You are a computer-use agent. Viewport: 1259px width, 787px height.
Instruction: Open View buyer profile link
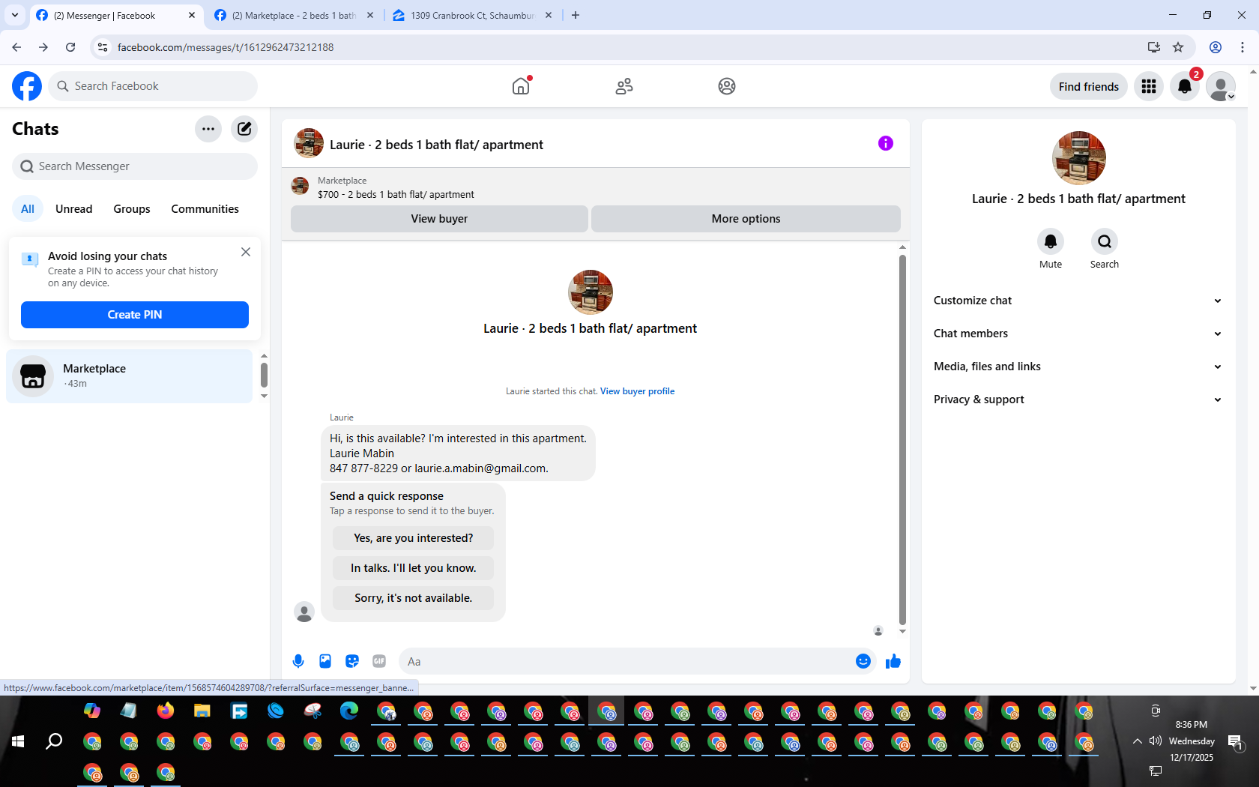(x=638, y=391)
